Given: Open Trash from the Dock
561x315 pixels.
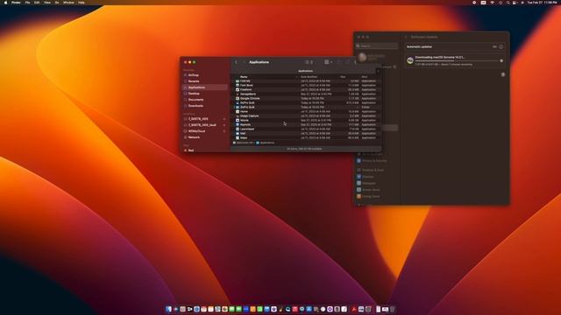Looking at the screenshot, I should point(392,309).
